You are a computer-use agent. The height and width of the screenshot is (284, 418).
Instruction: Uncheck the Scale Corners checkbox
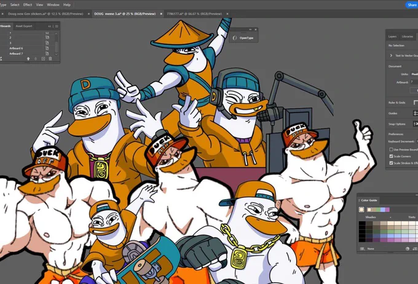(391, 156)
